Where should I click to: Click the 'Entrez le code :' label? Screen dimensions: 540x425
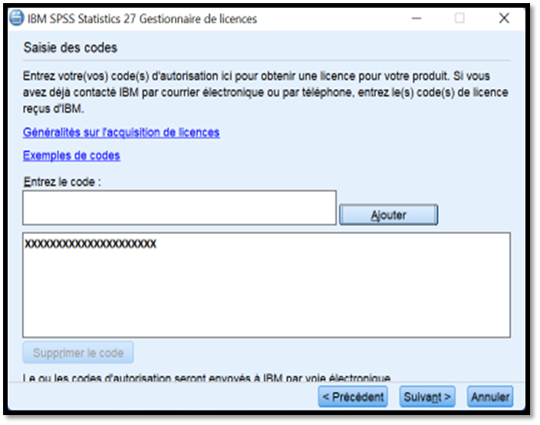(x=62, y=180)
